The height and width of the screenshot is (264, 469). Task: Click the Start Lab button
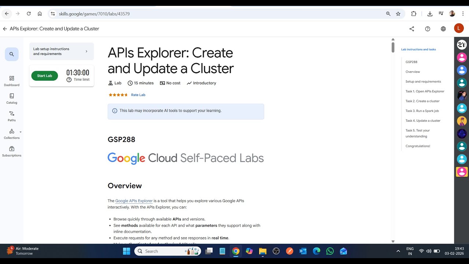coord(45,76)
